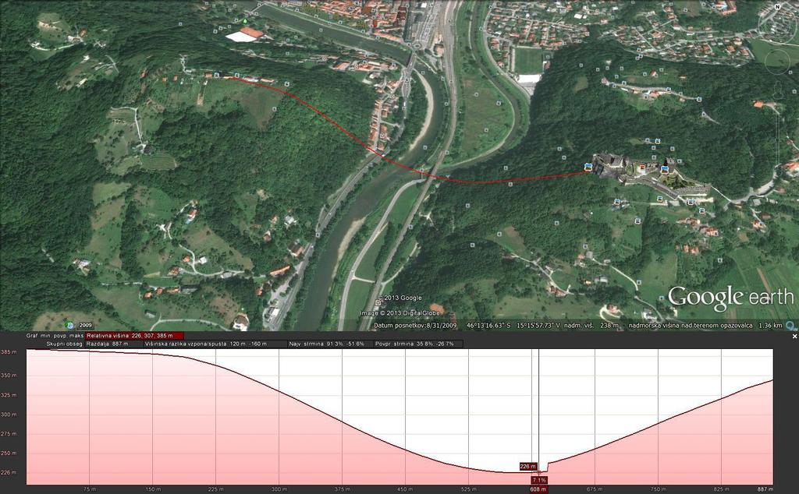
Task: Click the green marker beside the white-roofed building
Action: pyautogui.click(x=245, y=21)
